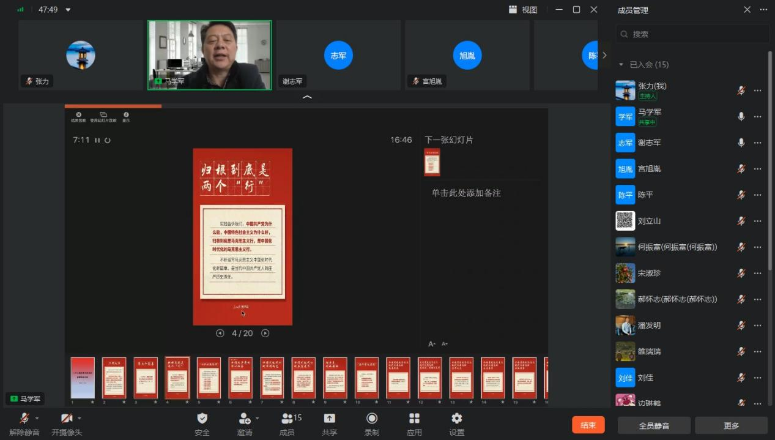The width and height of the screenshot is (775, 440).
Task: Open the 成员 members icon
Action: coord(287,419)
